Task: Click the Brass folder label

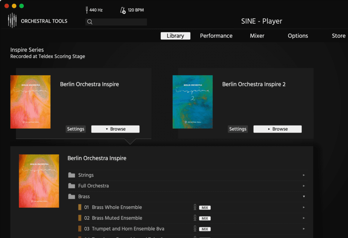Action: coord(84,196)
